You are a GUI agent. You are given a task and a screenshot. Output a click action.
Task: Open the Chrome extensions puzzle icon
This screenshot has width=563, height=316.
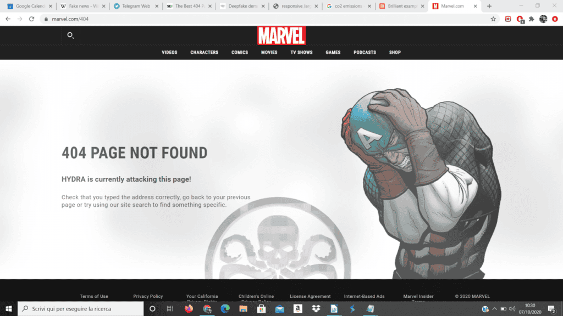tap(532, 19)
